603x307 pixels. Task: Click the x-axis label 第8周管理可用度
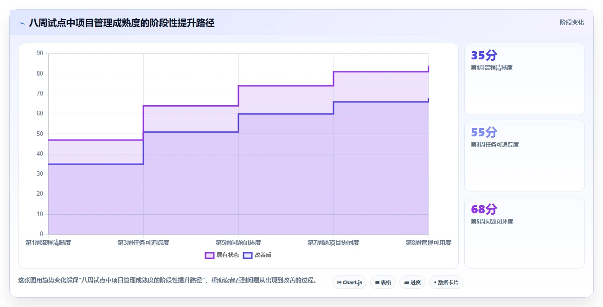click(x=428, y=243)
